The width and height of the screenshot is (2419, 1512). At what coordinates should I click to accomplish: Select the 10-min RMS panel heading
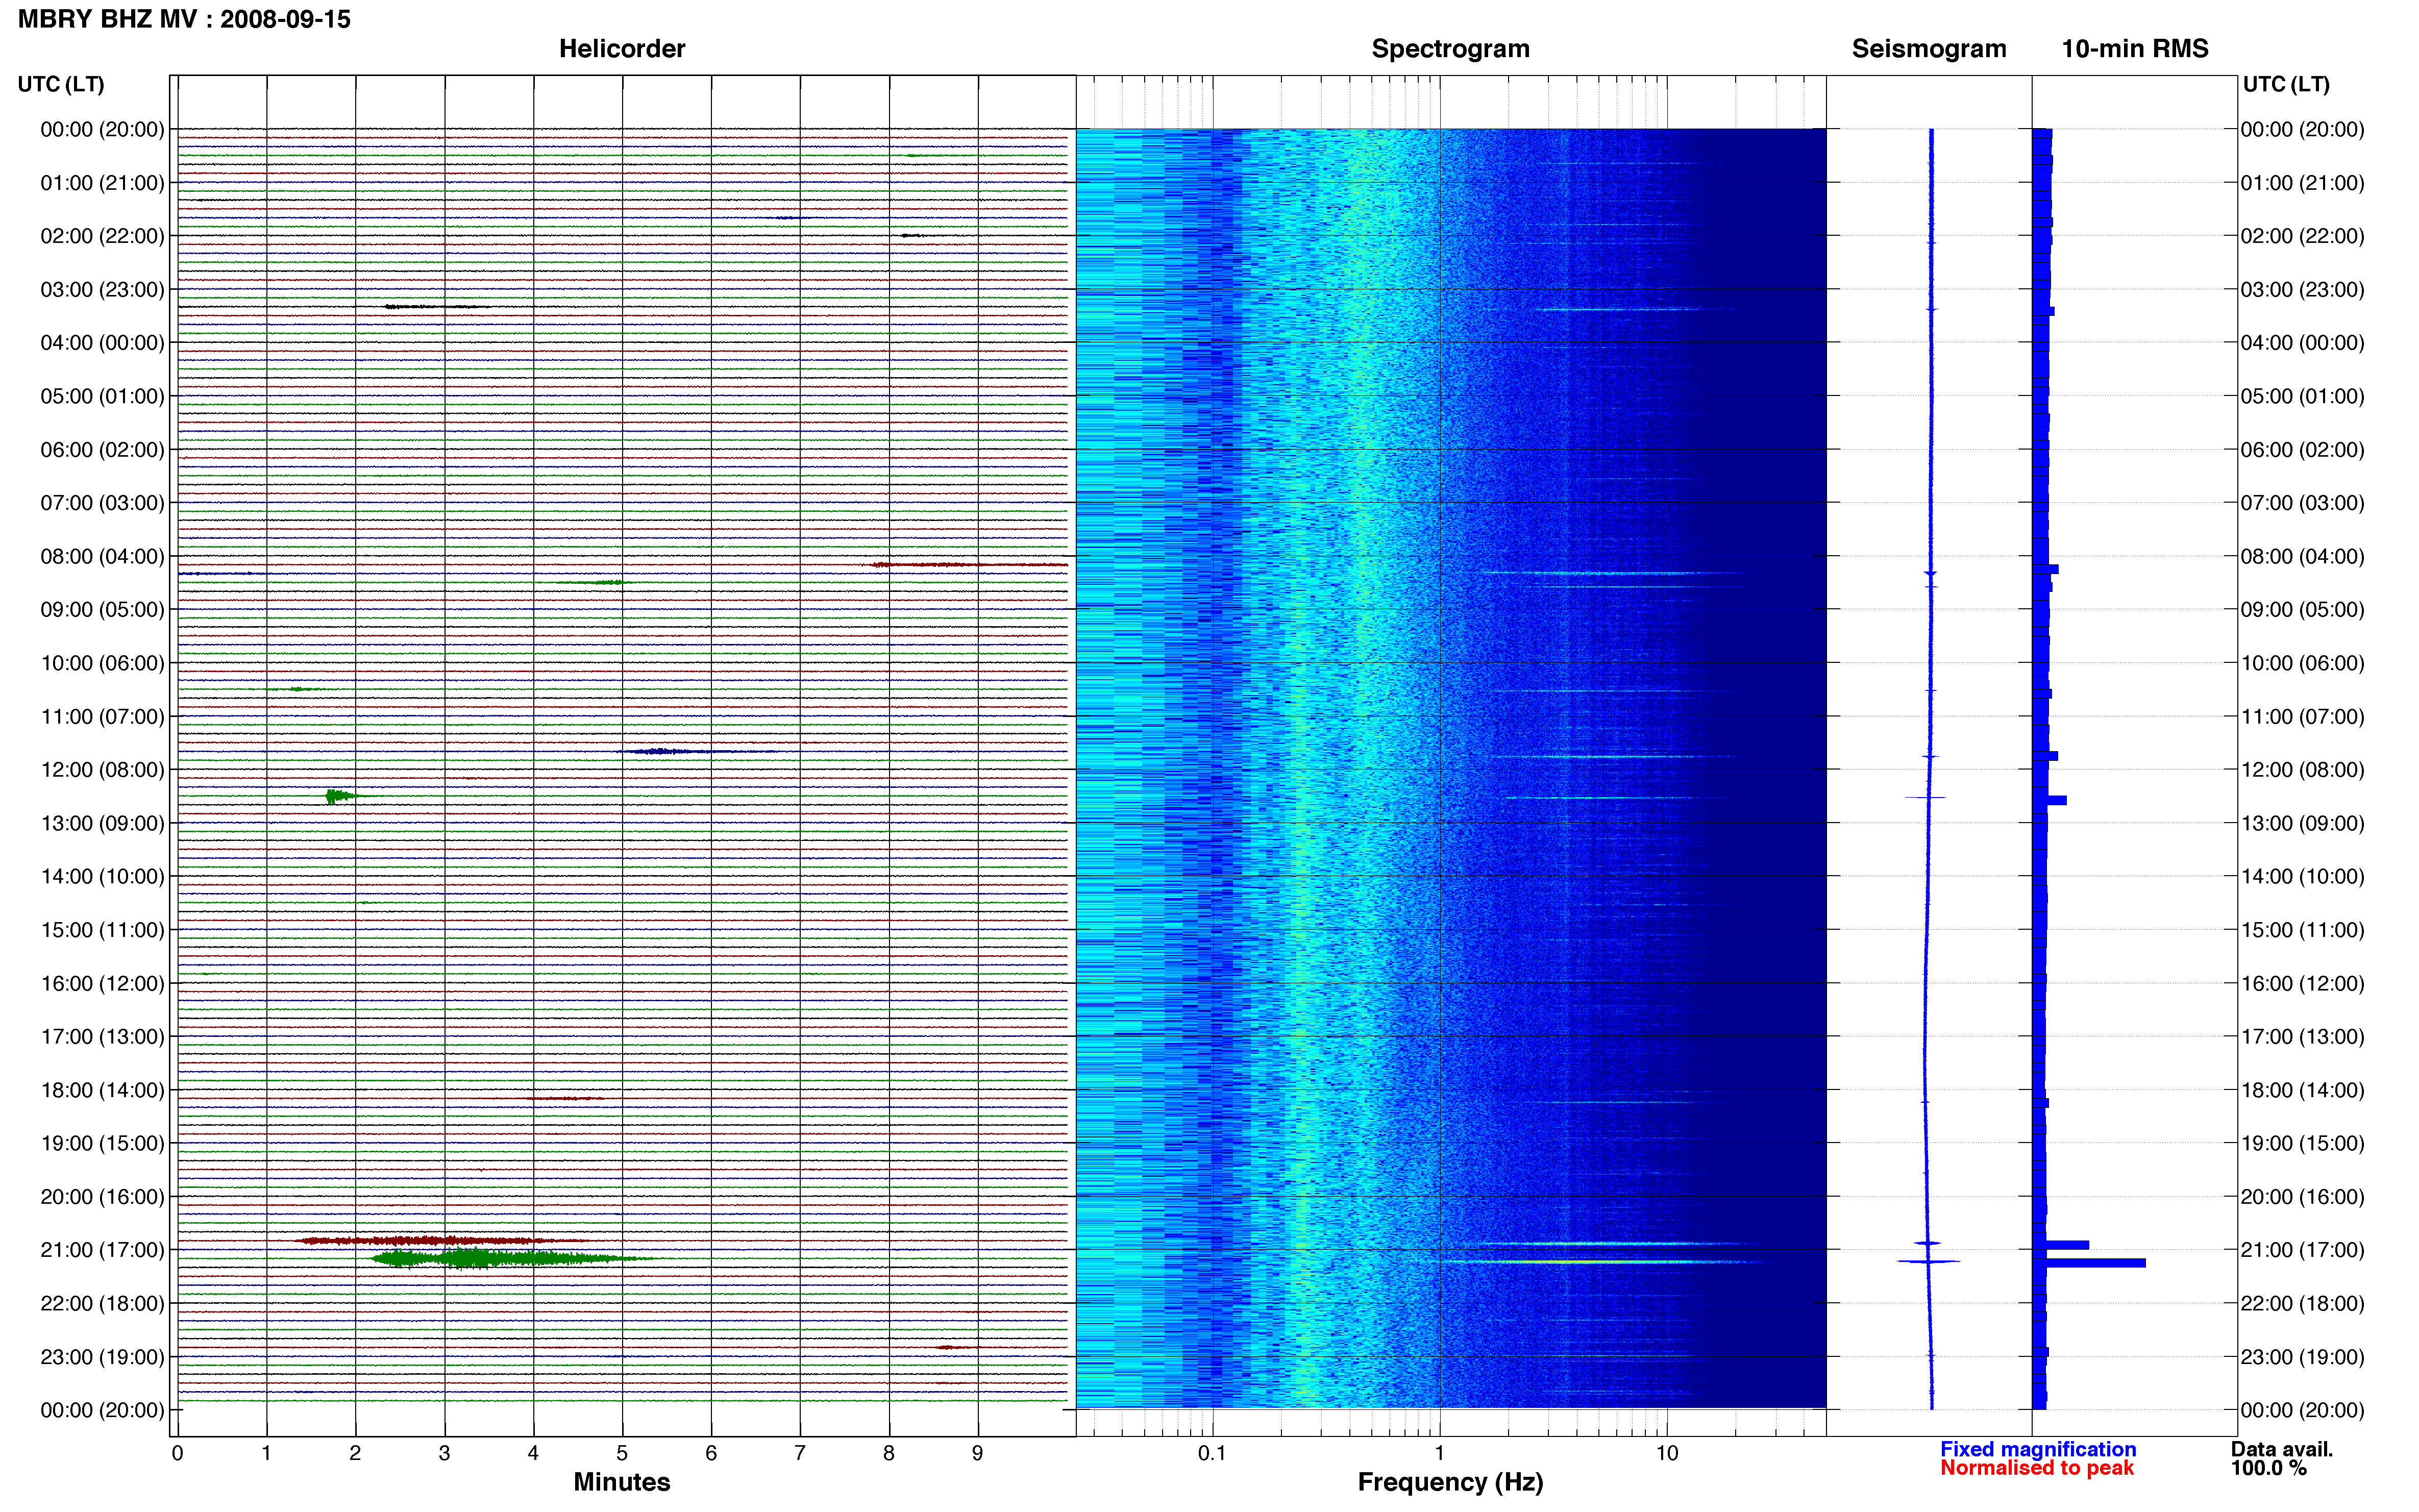pos(2134,49)
